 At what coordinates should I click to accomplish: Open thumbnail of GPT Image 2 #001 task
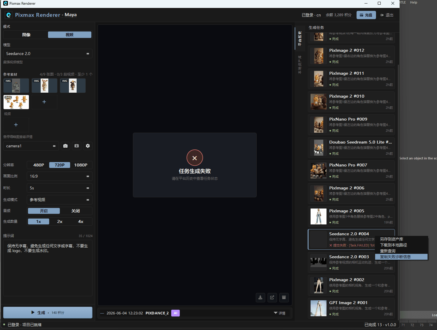pos(319,308)
